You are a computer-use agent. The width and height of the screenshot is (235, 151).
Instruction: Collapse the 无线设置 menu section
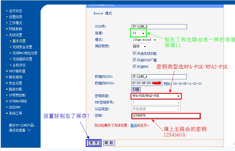point(15,35)
